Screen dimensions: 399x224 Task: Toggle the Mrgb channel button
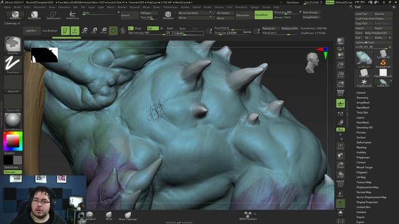pos(138,28)
